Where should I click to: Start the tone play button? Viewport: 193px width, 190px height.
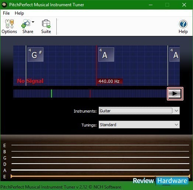pyautogui.click(x=175, y=94)
